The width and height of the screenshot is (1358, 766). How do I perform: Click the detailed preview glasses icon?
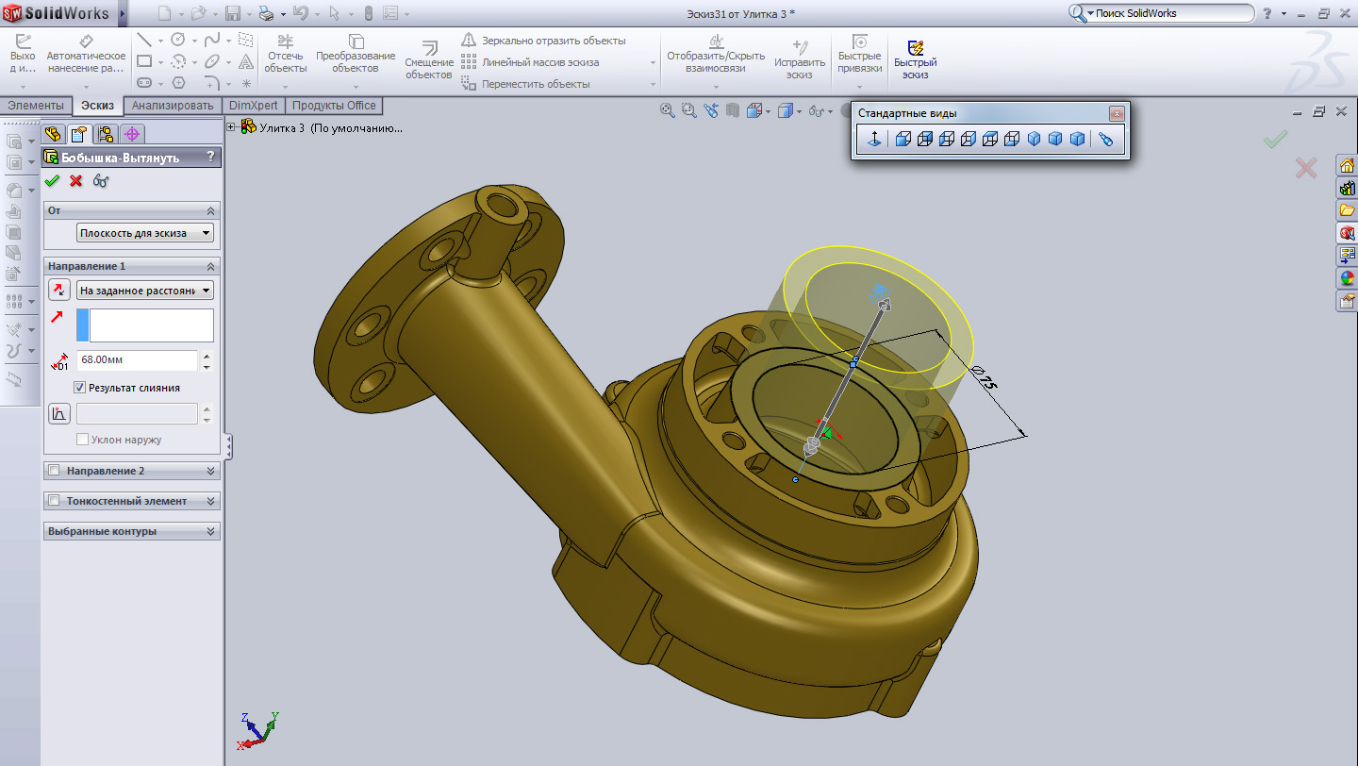[101, 180]
